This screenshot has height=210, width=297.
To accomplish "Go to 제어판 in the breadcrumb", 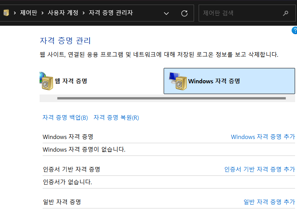I will click(28, 13).
